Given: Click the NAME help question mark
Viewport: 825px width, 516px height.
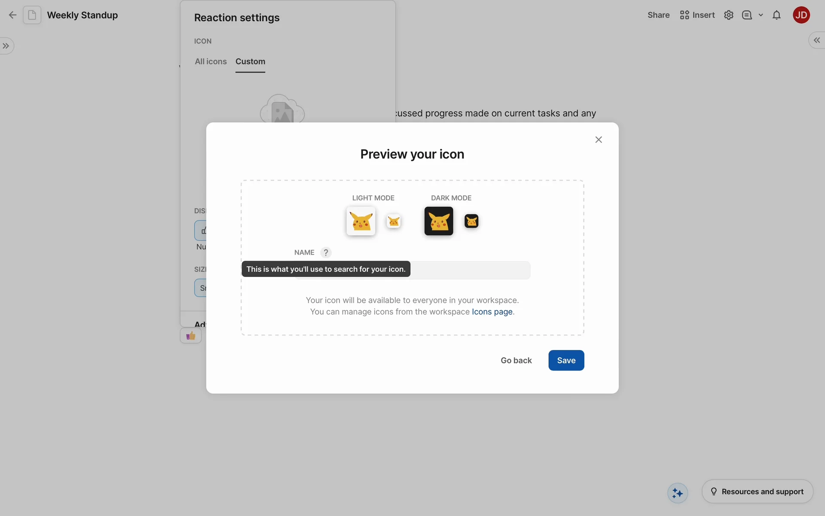Looking at the screenshot, I should 326,252.
